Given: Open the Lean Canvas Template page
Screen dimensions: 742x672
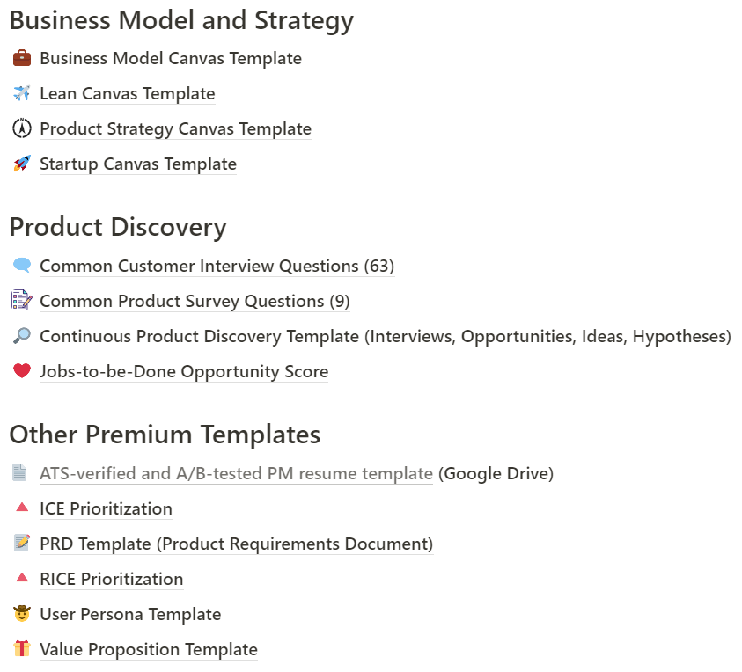Looking at the screenshot, I should point(128,93).
